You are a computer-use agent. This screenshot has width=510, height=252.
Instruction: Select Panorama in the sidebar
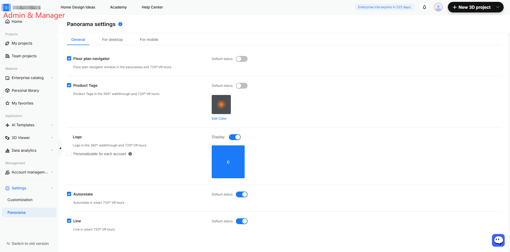point(29,212)
